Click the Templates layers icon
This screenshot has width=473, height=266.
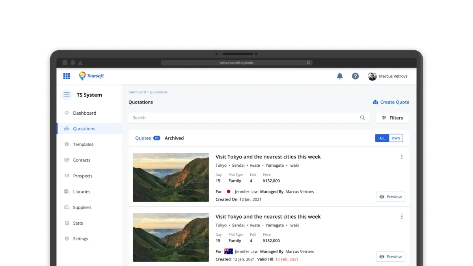coord(67,144)
